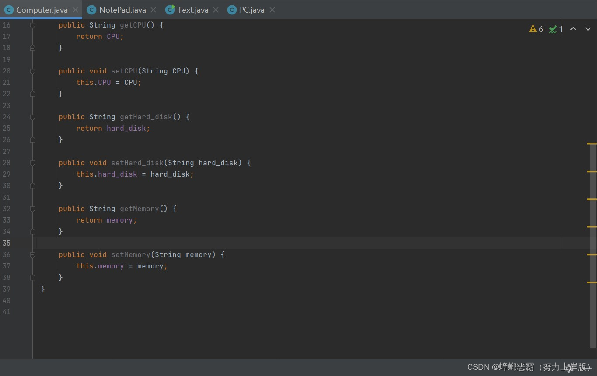
Task: Click the green typo checkmark indicator
Action: tap(556, 29)
